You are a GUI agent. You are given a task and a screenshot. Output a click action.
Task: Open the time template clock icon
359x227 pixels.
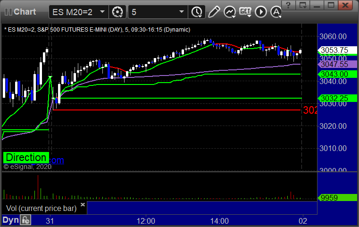tap(197, 12)
